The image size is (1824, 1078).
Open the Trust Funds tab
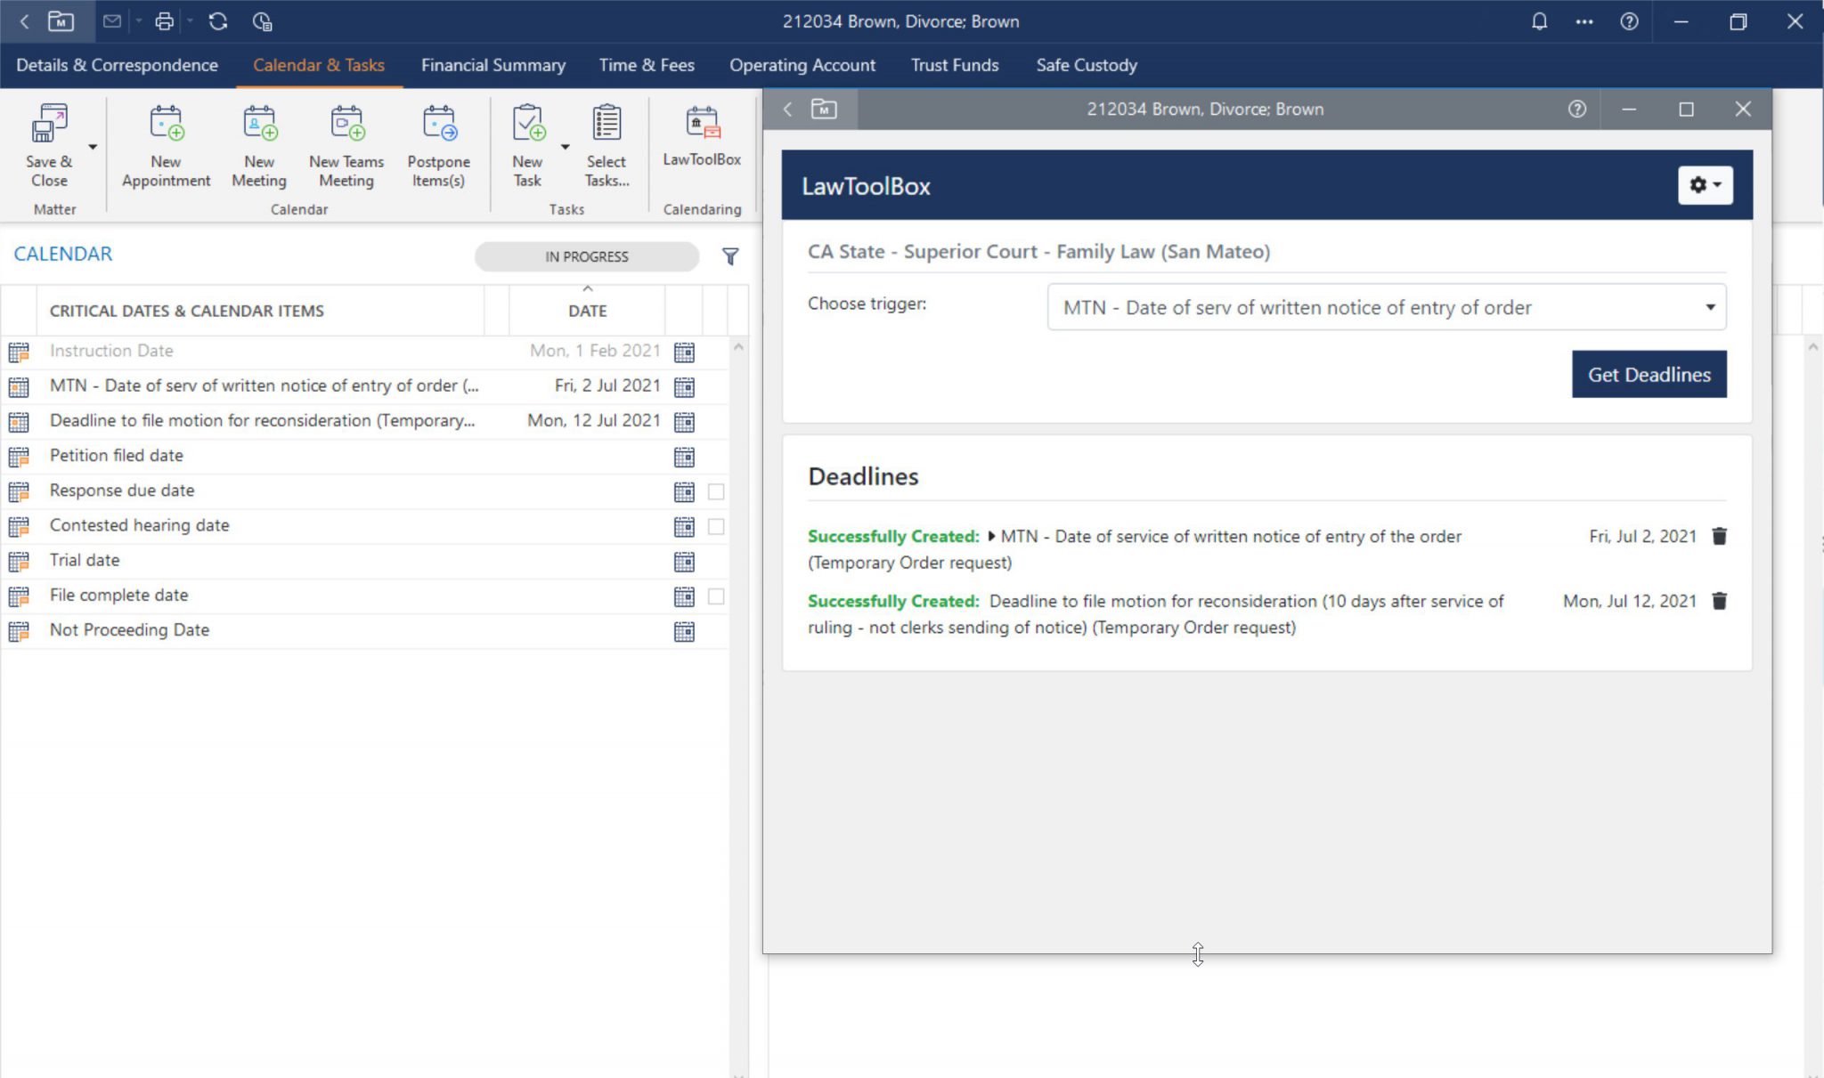pyautogui.click(x=954, y=64)
